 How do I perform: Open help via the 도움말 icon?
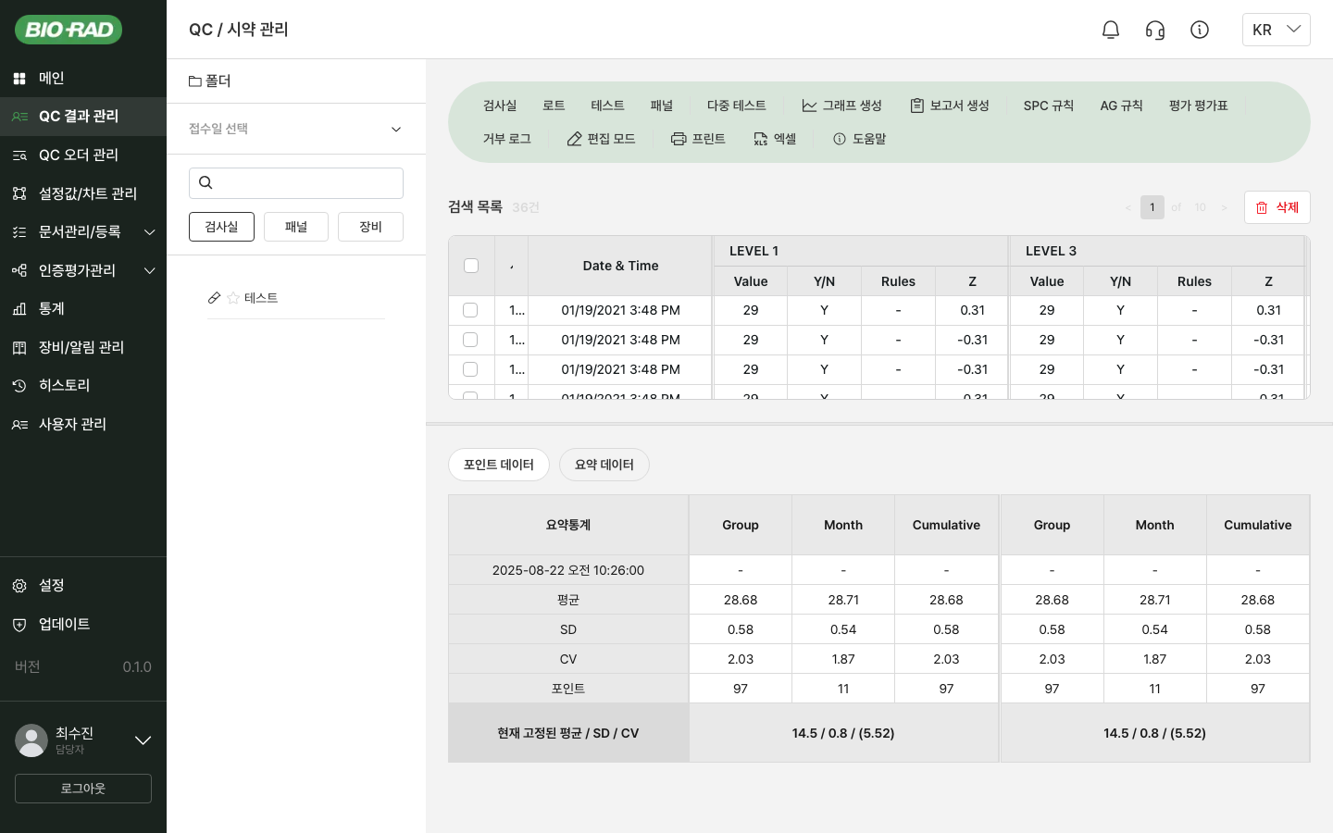[x=840, y=138]
